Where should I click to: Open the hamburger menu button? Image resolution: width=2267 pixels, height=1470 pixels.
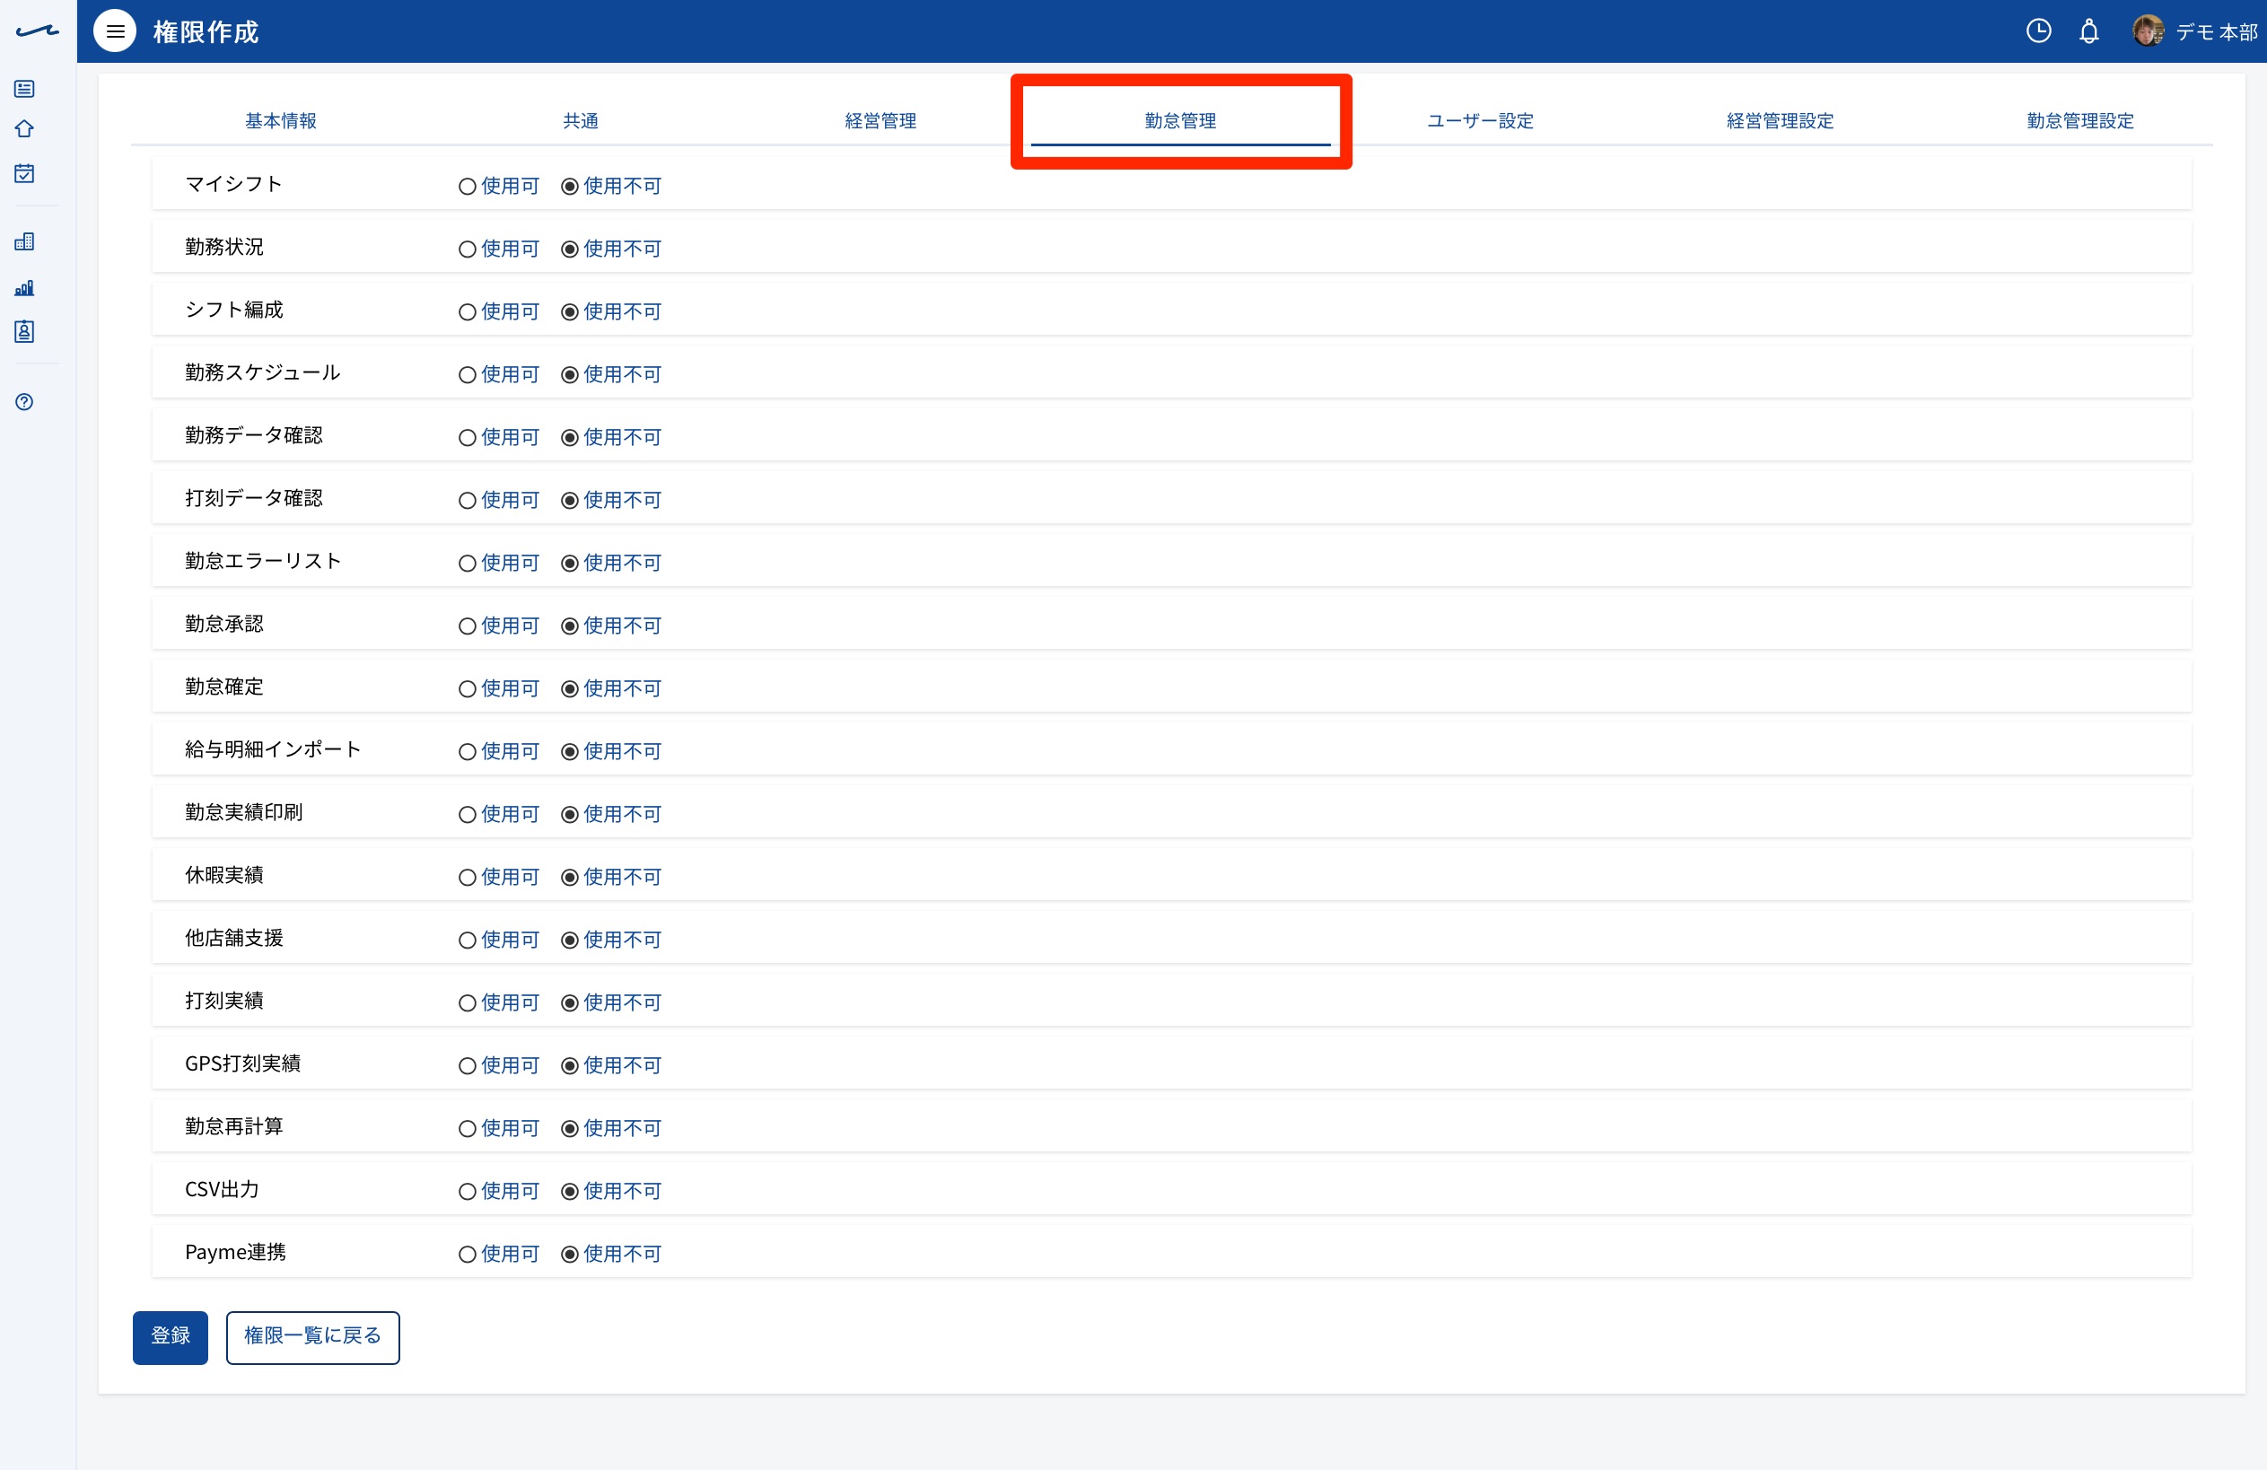click(114, 31)
